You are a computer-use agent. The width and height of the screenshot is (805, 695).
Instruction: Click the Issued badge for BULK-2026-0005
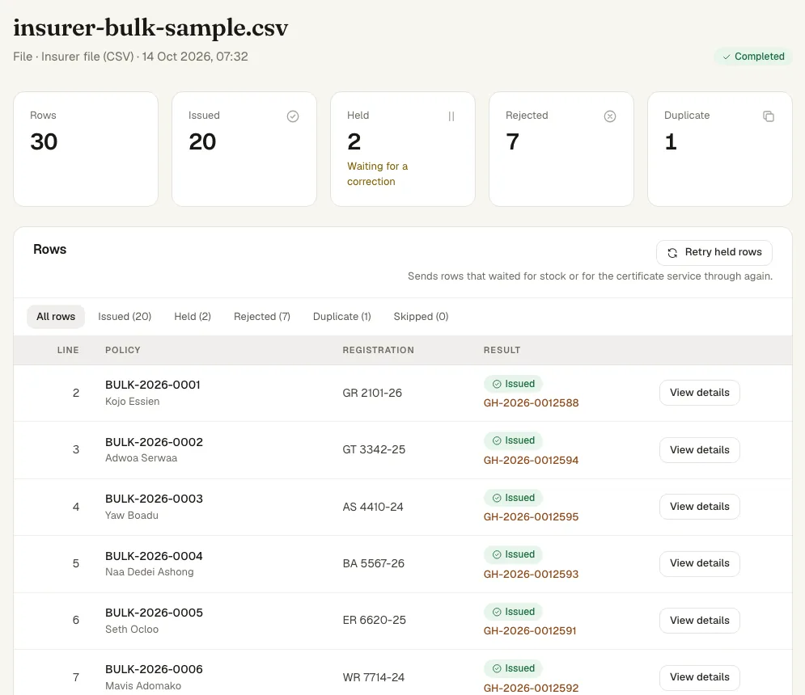pos(514,612)
